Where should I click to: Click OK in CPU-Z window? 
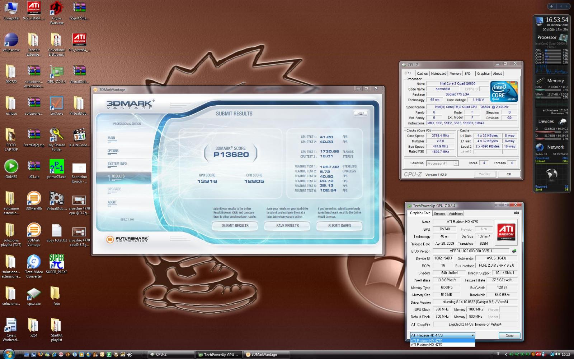509,174
